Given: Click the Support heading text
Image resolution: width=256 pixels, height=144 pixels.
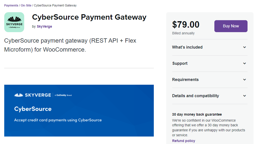Looking at the screenshot, I should click(x=180, y=64).
